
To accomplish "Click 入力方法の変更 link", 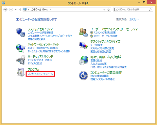I will click(x=98, y=64).
